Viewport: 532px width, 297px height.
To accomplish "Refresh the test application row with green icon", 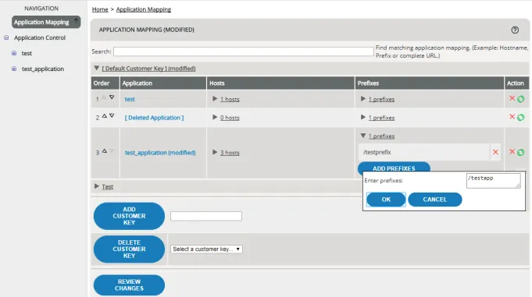I will (x=521, y=99).
